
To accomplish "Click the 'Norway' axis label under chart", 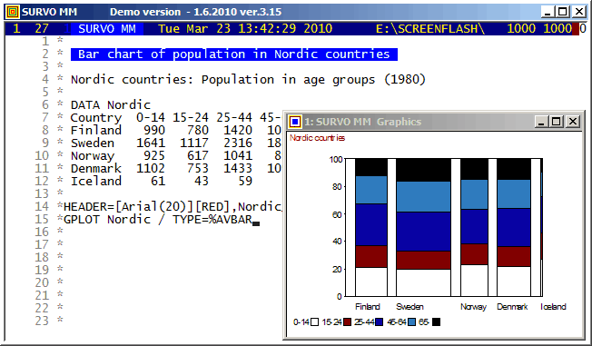I will [473, 307].
